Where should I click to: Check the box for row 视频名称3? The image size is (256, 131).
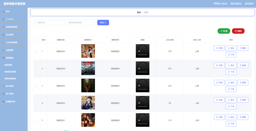click(x=37, y=86)
